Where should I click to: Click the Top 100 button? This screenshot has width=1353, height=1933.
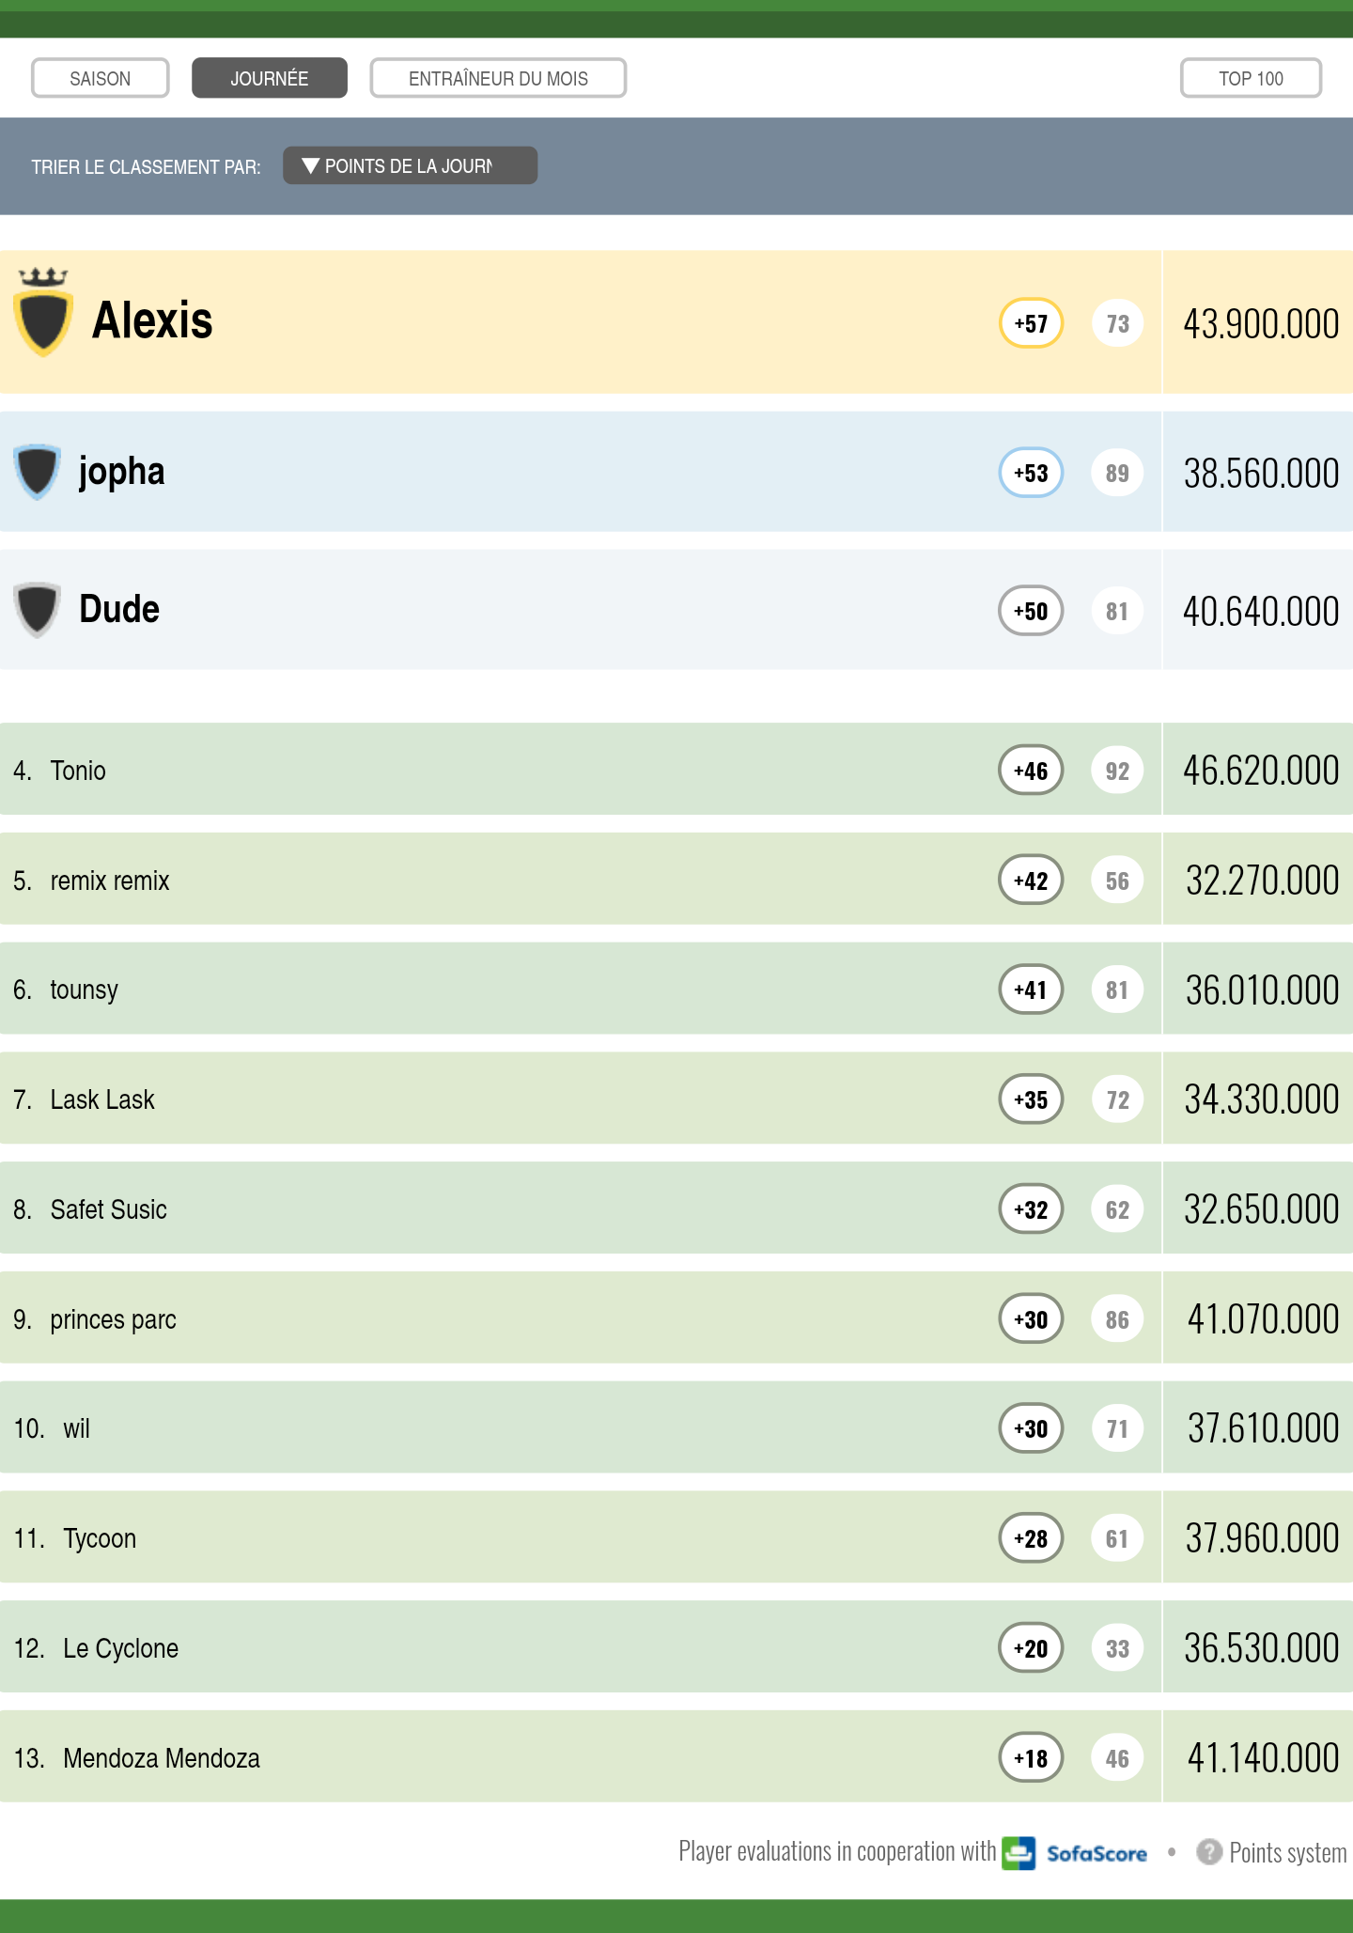pyautogui.click(x=1251, y=78)
